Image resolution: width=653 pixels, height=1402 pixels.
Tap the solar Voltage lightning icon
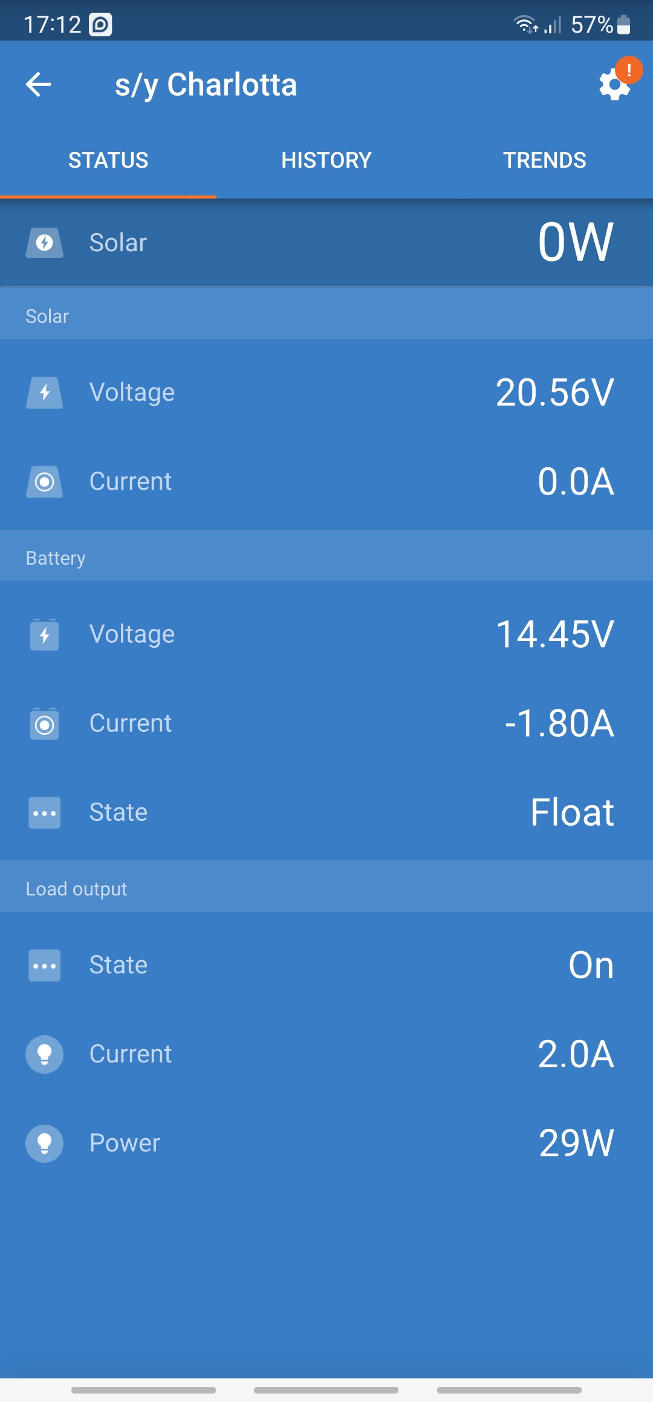(44, 393)
